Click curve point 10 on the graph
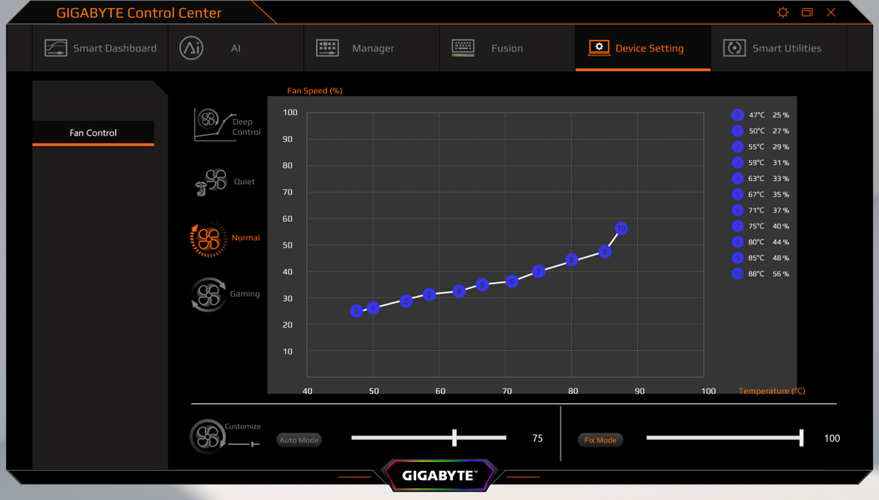The width and height of the screenshot is (879, 500). 621,228
